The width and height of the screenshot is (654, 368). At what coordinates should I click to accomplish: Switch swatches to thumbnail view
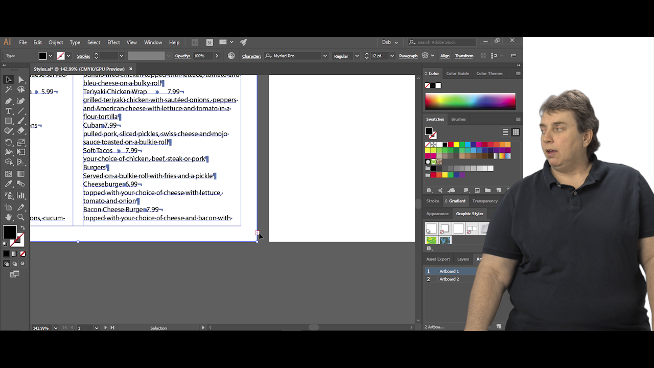516,132
